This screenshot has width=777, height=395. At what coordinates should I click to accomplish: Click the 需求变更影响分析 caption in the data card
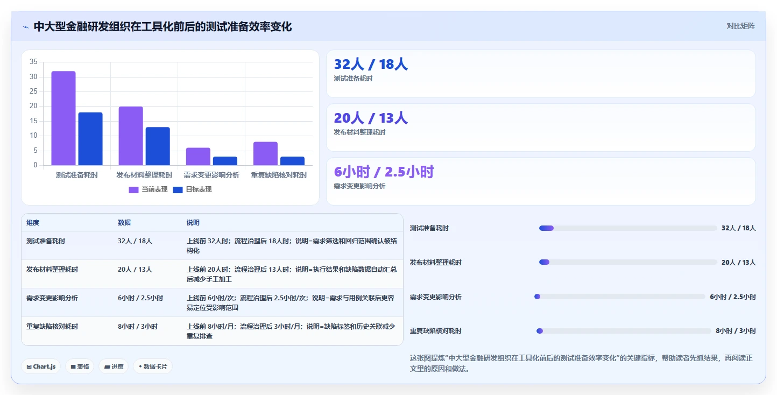click(359, 186)
